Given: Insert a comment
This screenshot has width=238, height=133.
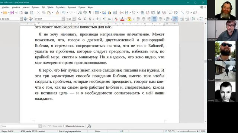Looking at the screenshot, I should point(170,13).
